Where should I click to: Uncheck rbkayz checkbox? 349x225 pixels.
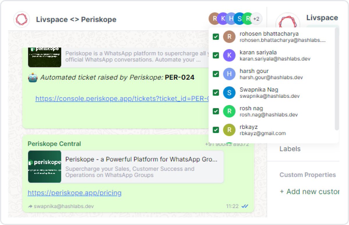click(x=216, y=130)
